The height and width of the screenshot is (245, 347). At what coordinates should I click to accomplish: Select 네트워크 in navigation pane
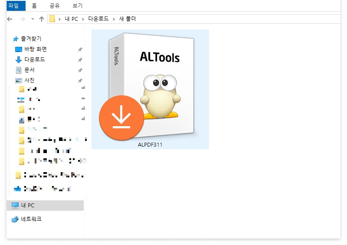pyautogui.click(x=31, y=219)
